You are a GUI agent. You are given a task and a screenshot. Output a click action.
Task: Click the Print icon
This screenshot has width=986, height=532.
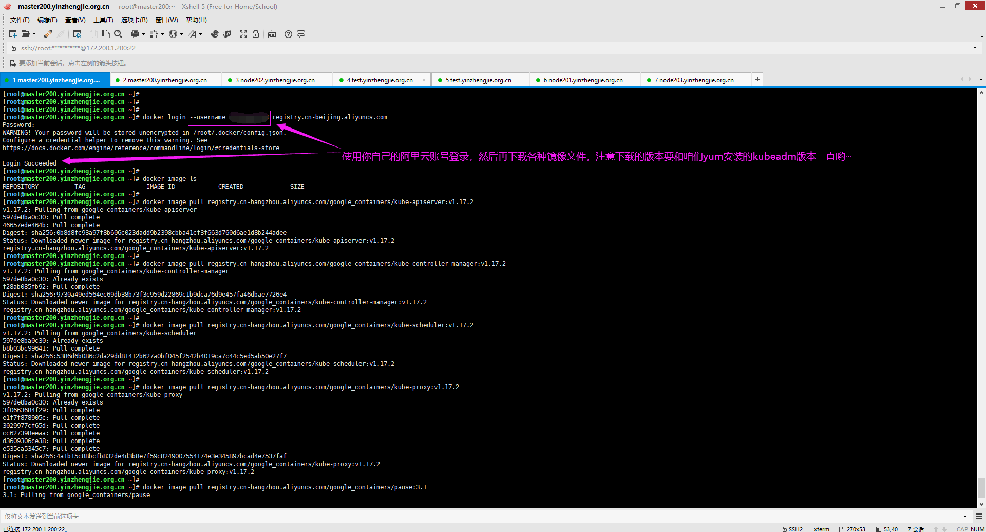[135, 34]
